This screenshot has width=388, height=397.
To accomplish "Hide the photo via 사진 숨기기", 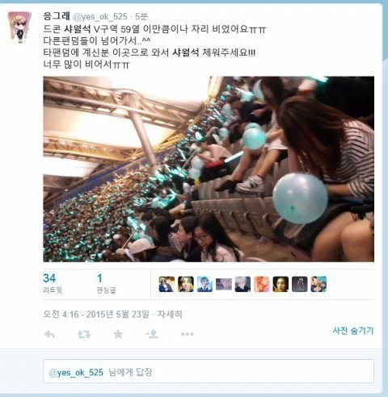I will pyautogui.click(x=353, y=331).
